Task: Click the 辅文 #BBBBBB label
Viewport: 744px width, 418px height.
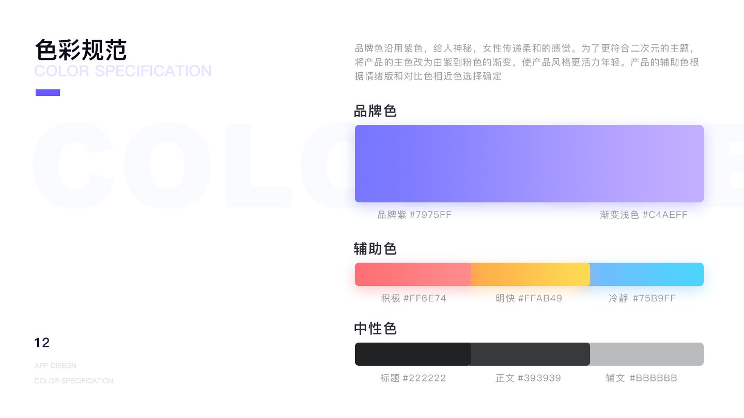Action: click(641, 378)
